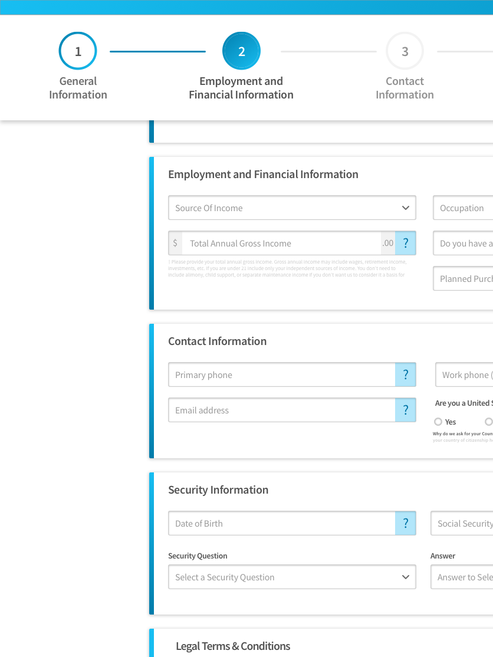Click the Email address help question mark
493x657 pixels.
(406, 410)
